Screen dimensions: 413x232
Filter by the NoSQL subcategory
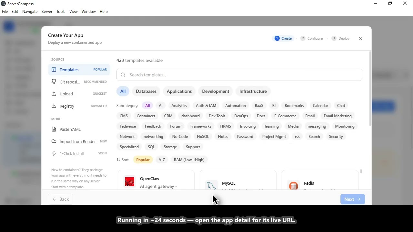203,137
